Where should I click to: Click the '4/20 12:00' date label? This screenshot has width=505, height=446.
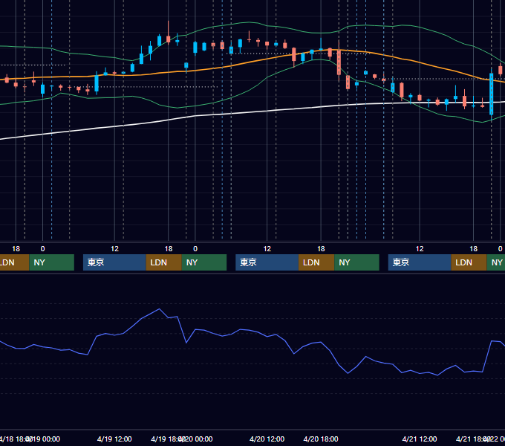267,439
